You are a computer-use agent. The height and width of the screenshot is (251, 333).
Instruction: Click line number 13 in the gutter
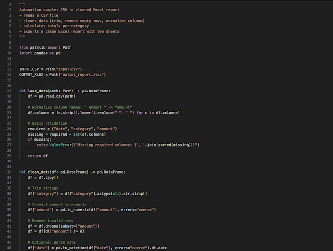pos(9,69)
